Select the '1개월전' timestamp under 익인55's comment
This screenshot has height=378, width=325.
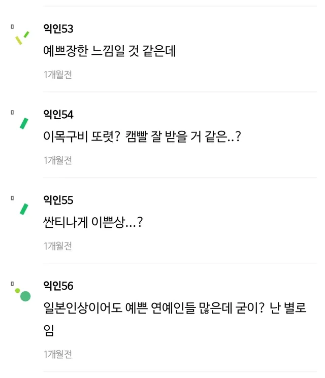tap(57, 246)
